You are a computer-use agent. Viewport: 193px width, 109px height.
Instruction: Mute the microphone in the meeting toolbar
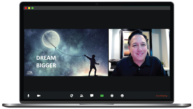(x=28, y=96)
